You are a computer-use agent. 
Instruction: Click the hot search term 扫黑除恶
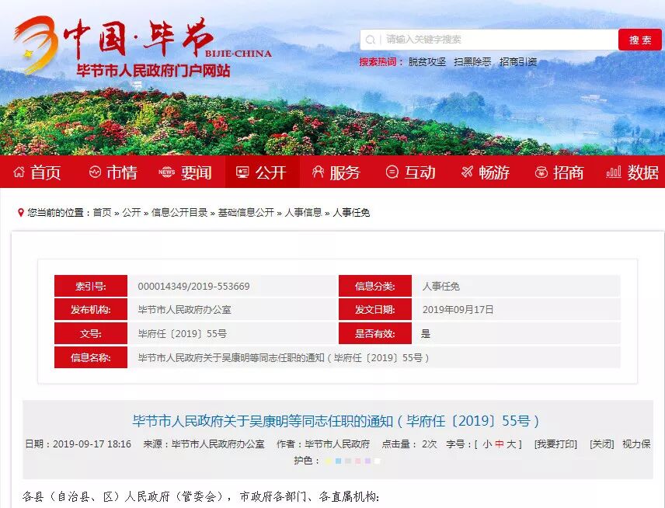(472, 62)
